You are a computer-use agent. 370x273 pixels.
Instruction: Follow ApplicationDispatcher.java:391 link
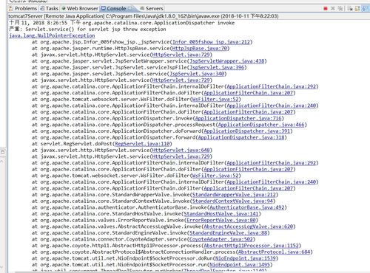247,131
